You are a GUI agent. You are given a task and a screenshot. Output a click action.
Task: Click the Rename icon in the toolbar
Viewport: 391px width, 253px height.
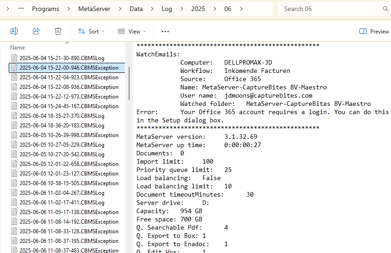pos(14,31)
